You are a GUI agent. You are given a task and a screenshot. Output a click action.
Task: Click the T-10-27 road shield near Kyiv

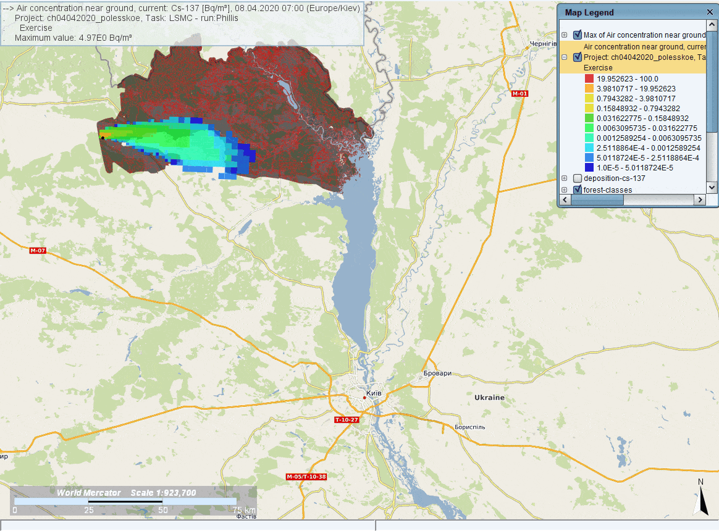[x=346, y=420]
